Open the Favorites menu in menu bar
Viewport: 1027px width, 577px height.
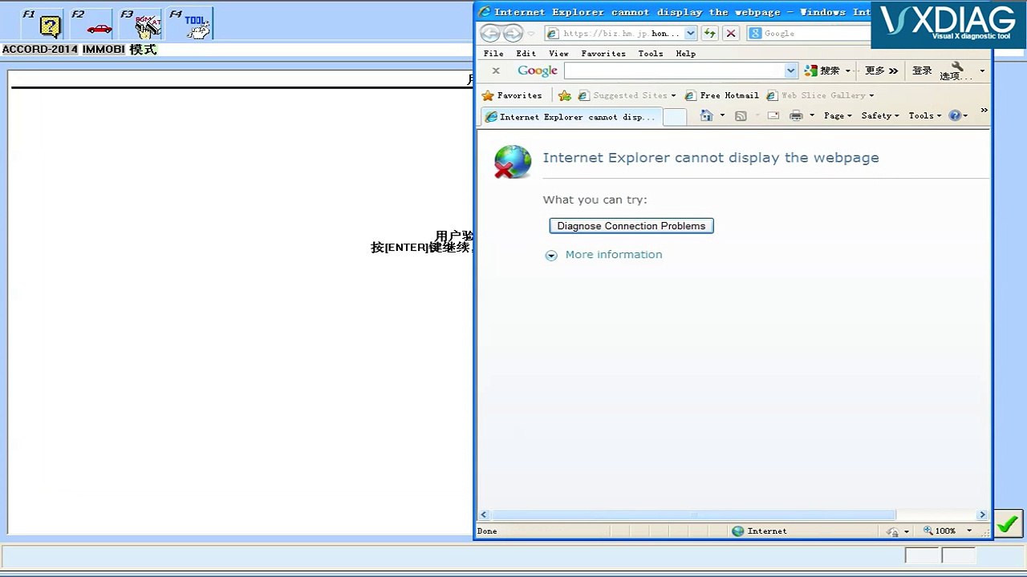coord(603,54)
